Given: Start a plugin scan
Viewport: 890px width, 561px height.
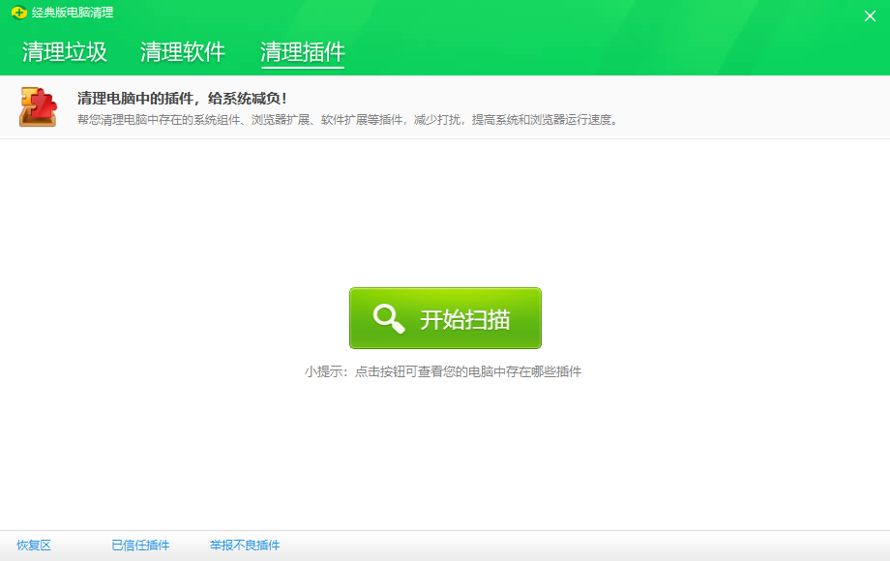Looking at the screenshot, I should pyautogui.click(x=445, y=317).
